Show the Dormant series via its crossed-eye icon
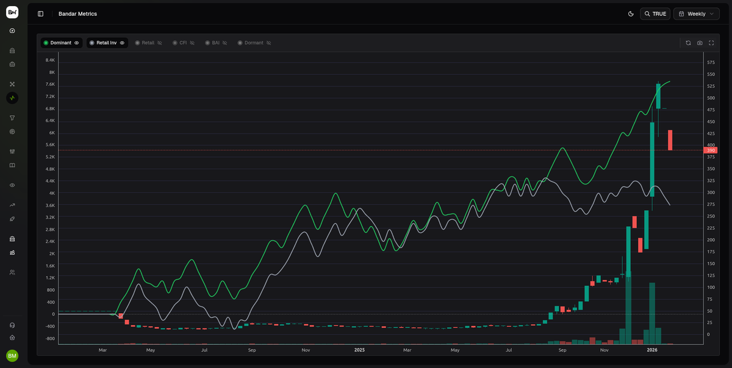Screen dimensions: 732x368 coord(268,43)
